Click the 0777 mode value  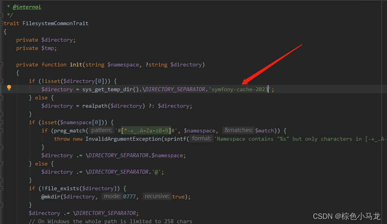130,196
